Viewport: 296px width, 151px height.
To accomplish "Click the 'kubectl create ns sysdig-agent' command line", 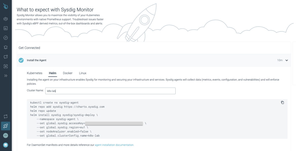I will [54, 103].
